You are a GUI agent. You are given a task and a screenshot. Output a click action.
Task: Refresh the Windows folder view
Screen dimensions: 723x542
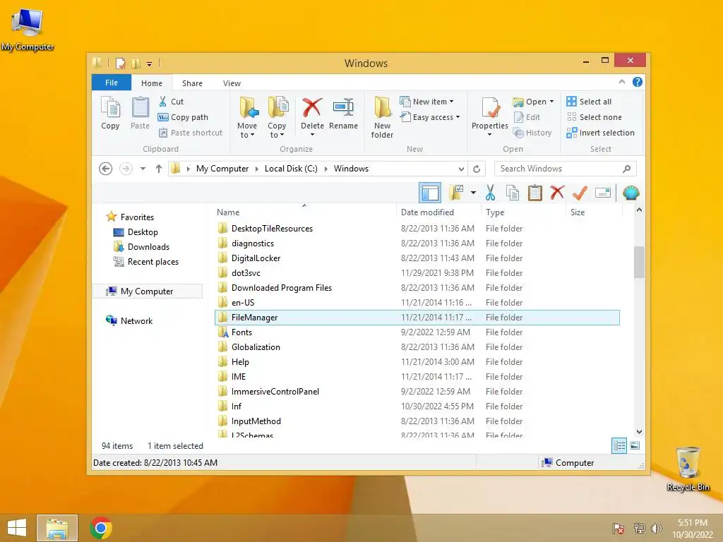(477, 169)
